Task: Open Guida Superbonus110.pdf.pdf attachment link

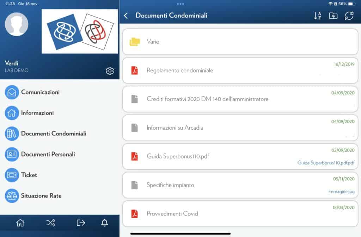Action: point(326,163)
